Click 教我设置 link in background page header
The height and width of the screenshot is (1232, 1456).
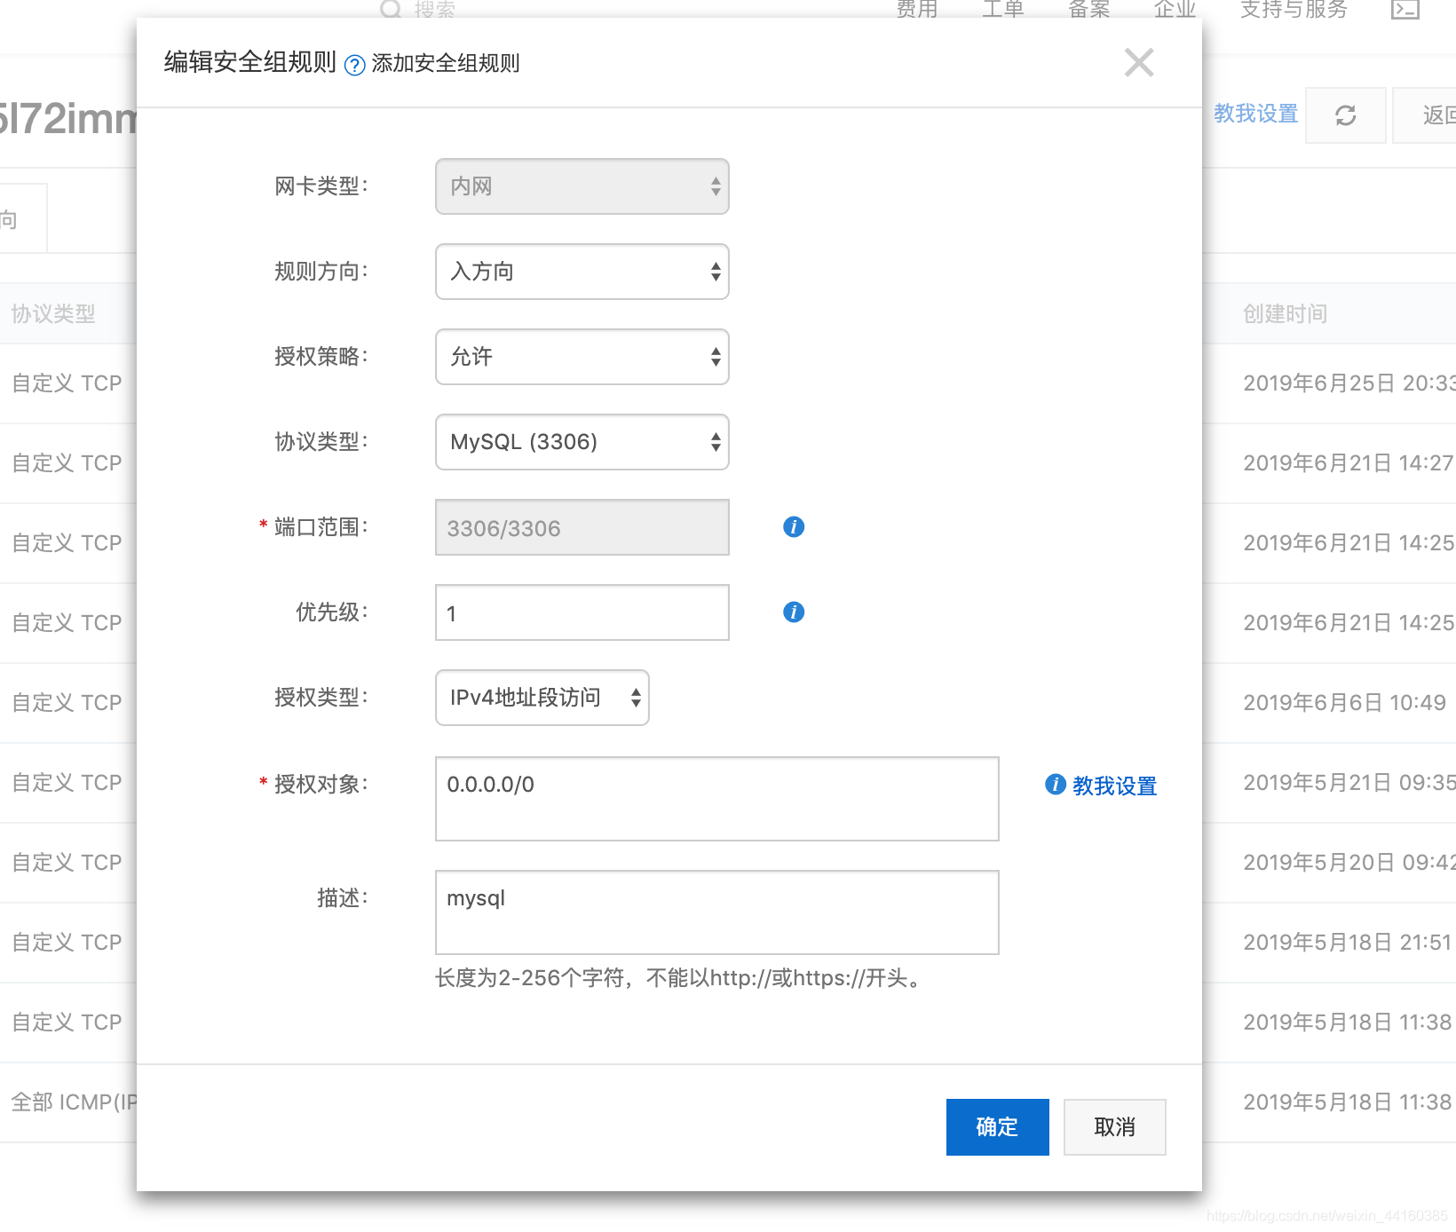(x=1256, y=114)
